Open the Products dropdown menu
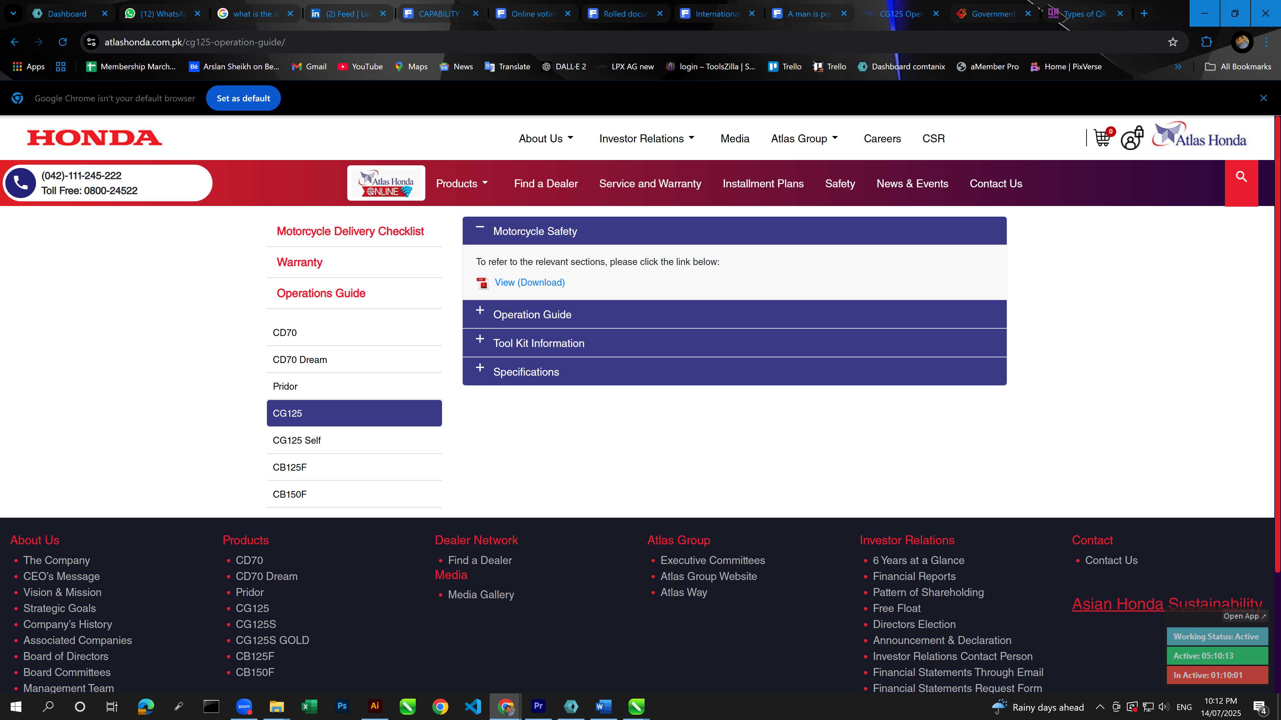This screenshot has width=1281, height=720. pos(461,183)
